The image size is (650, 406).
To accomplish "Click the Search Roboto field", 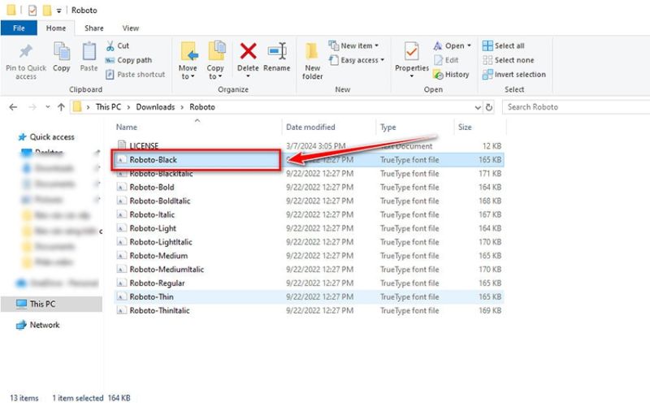I will (576, 107).
